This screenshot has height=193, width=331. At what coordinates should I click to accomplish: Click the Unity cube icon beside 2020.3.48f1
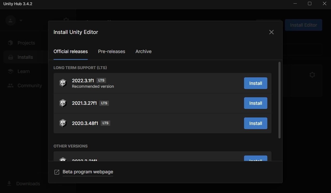coord(63,123)
